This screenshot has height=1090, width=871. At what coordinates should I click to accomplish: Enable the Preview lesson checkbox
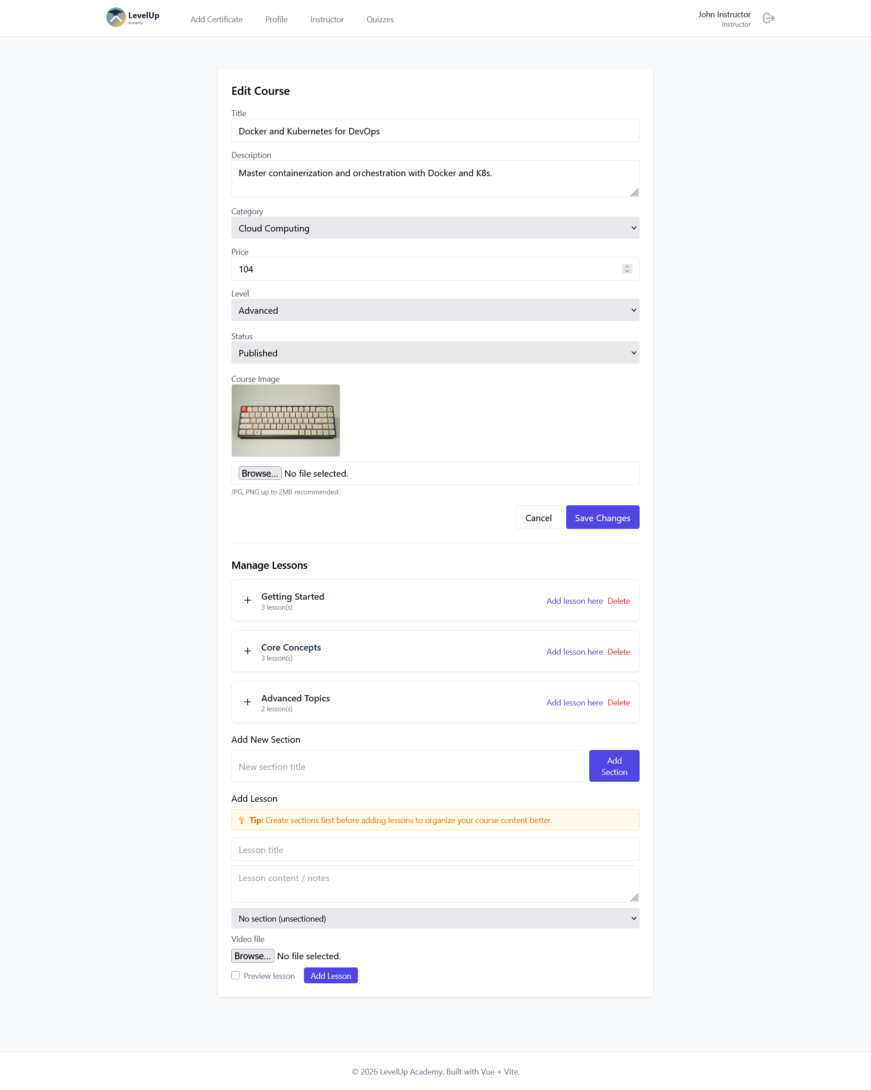pos(235,975)
